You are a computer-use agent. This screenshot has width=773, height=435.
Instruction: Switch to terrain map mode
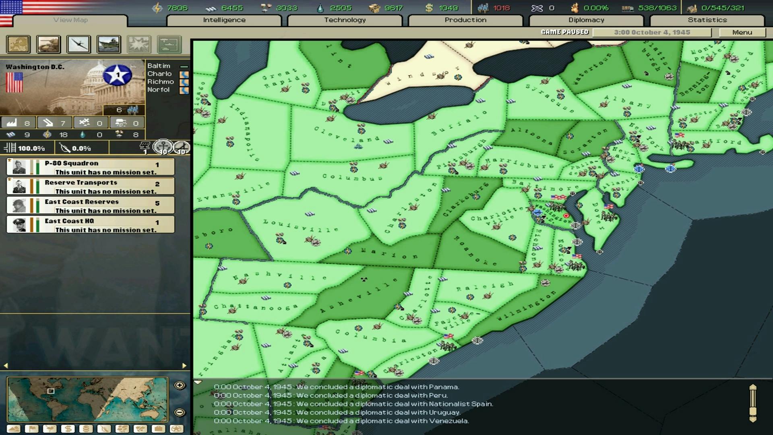click(14, 429)
